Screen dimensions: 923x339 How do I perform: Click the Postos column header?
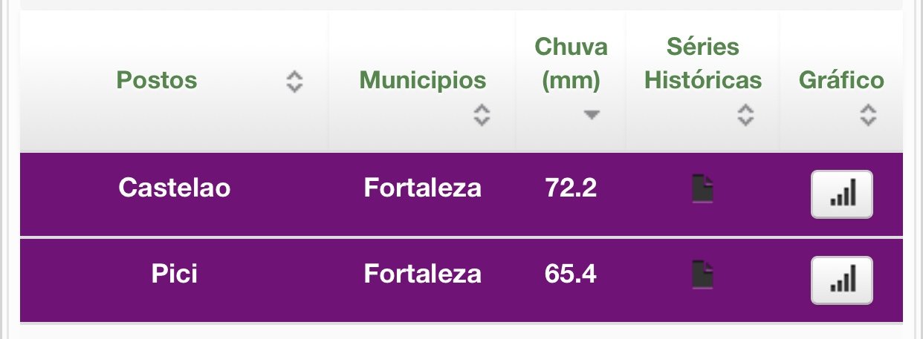tap(157, 80)
